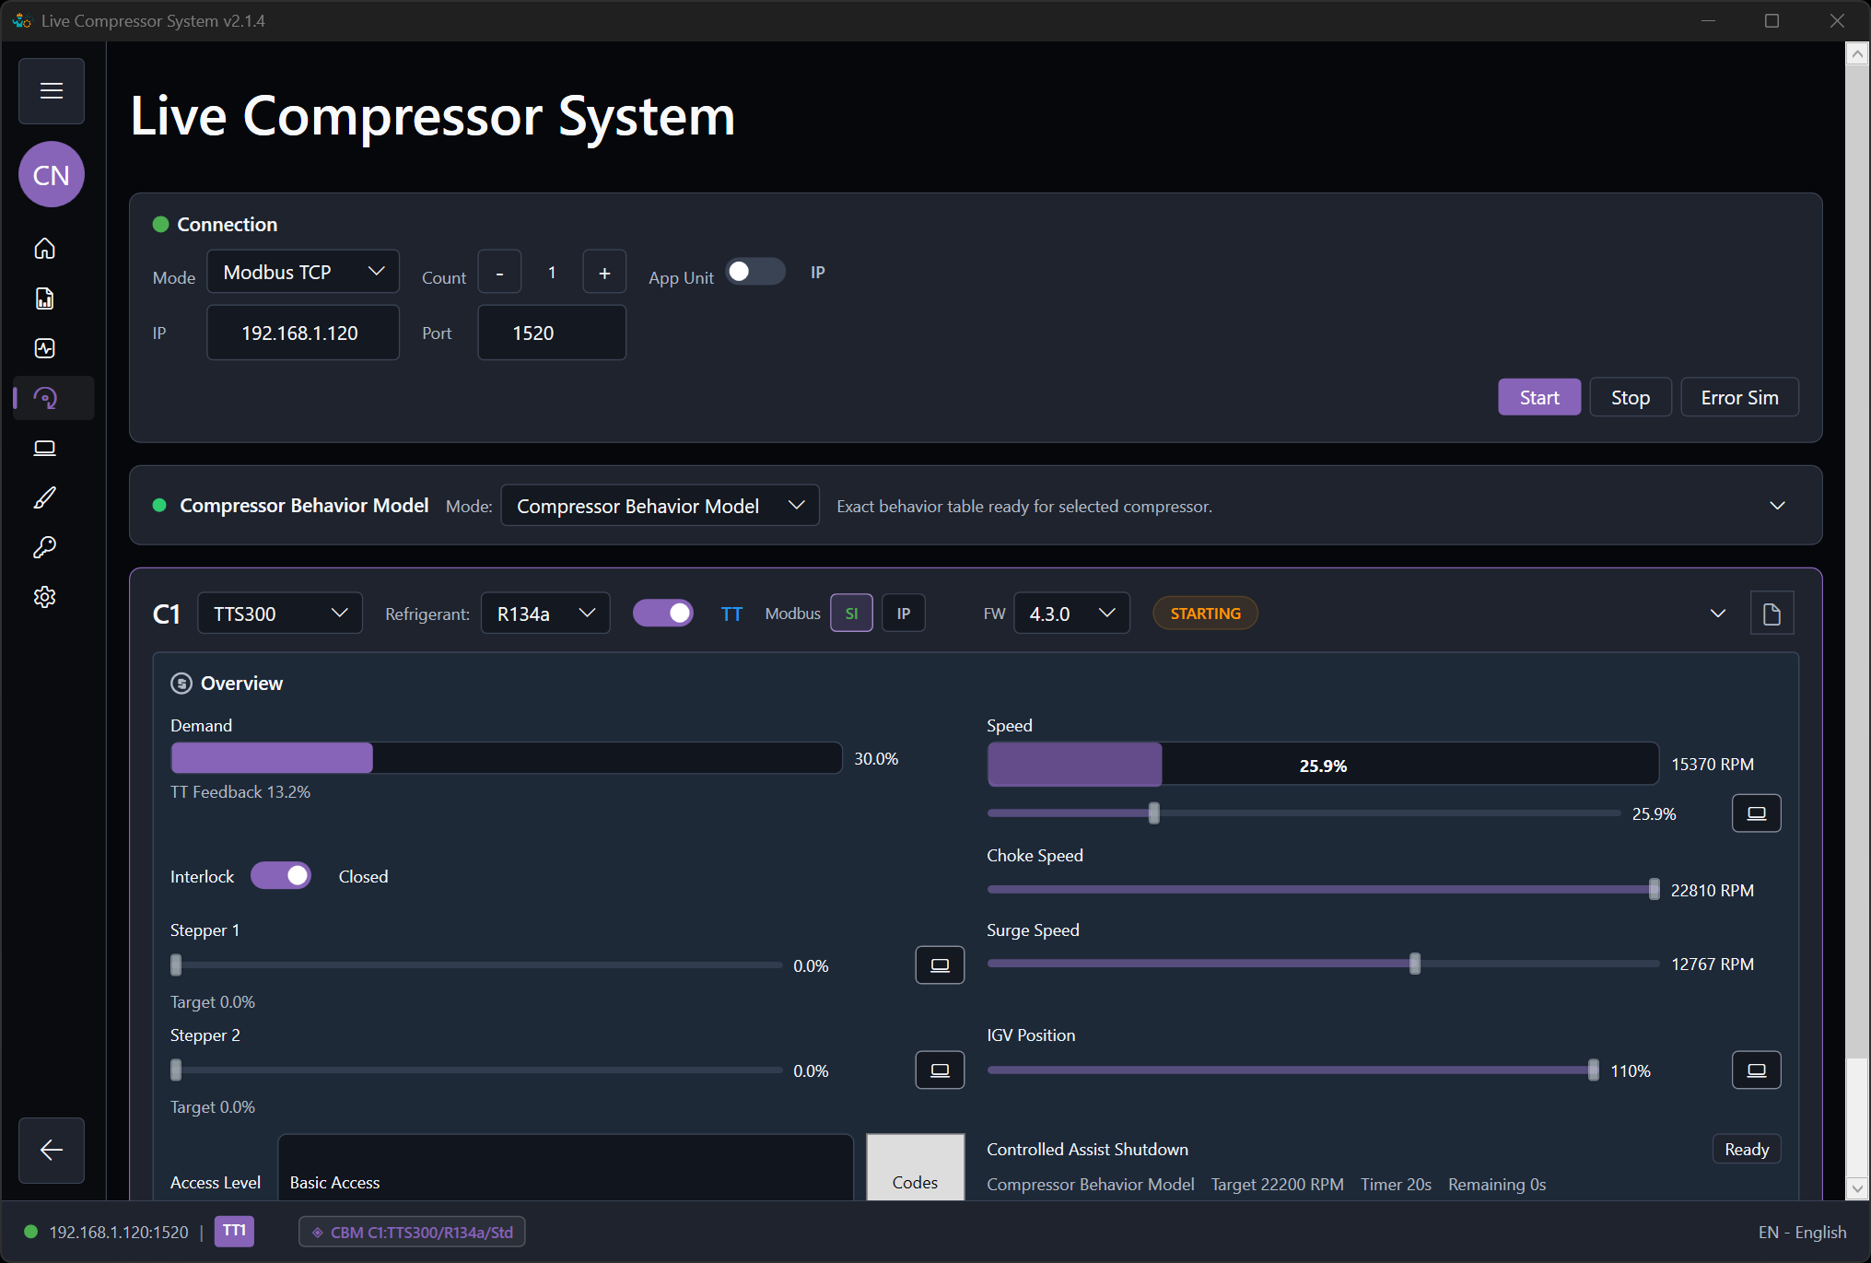Increase Count with the plus button
The width and height of the screenshot is (1871, 1263).
pyautogui.click(x=604, y=273)
